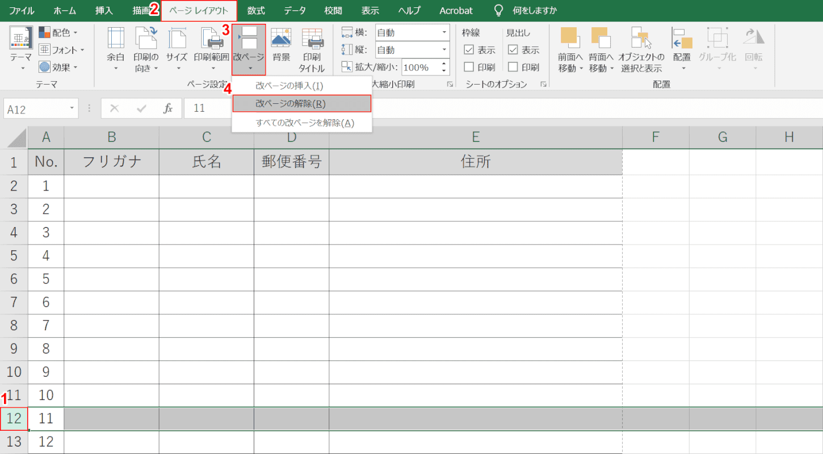Toggle 枠線 印刷 (Gridlines Print) checkbox

pyautogui.click(x=469, y=67)
